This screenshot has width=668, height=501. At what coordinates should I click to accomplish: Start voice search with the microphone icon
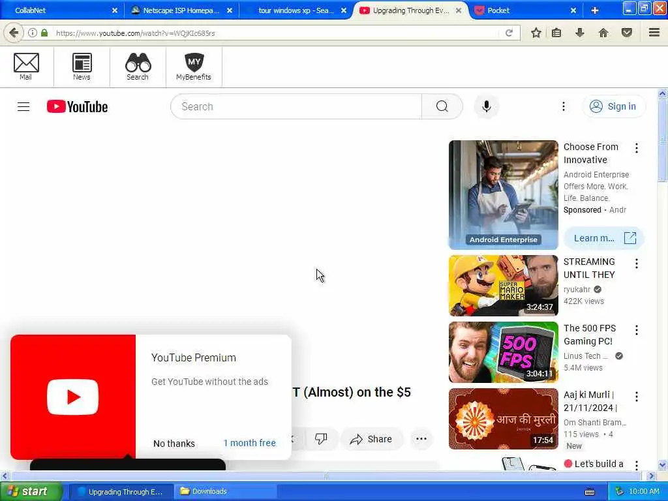pos(487,106)
